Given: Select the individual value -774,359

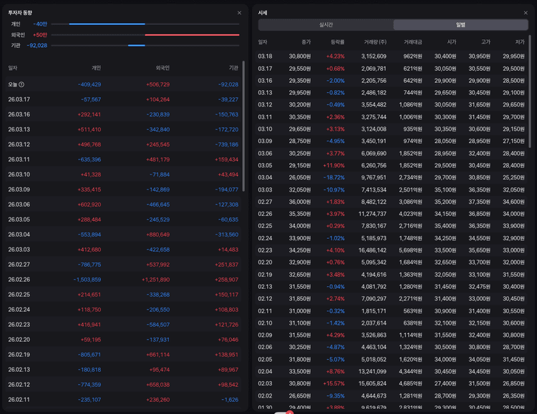Looking at the screenshot, I should pos(89,385).
